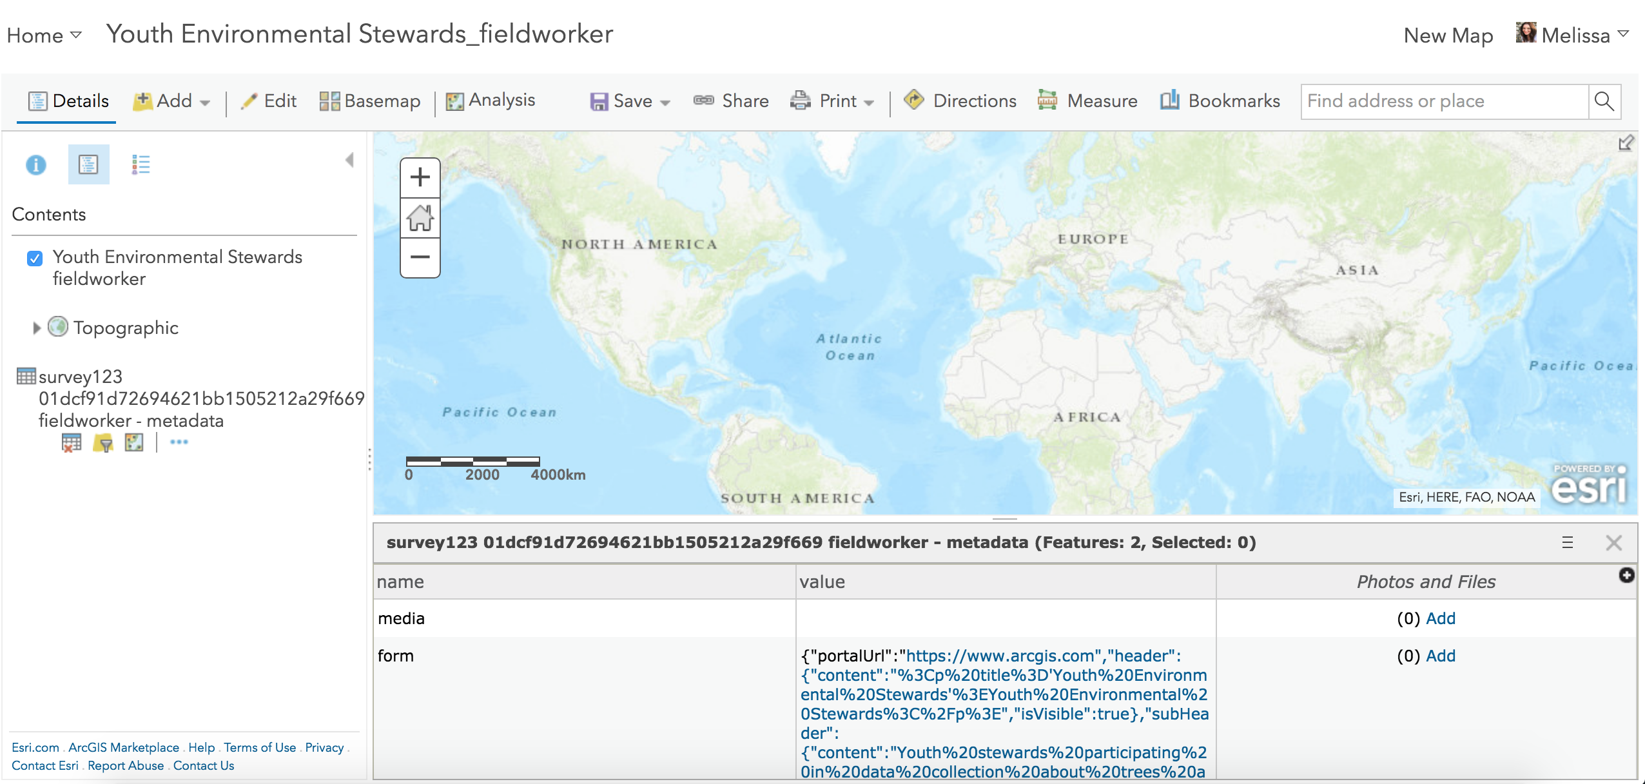The width and height of the screenshot is (1645, 784).
Task: Open the About info panel icon
Action: [36, 165]
